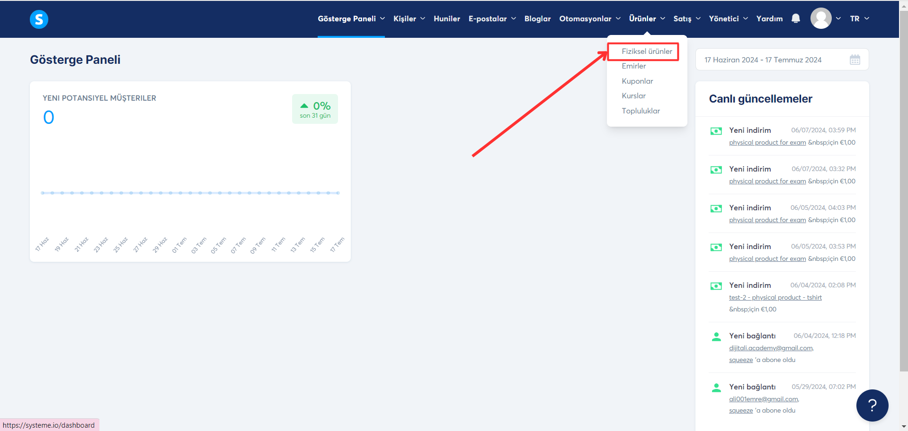Image resolution: width=908 pixels, height=431 pixels.
Task: Expand the Satış dropdown
Action: [686, 18]
